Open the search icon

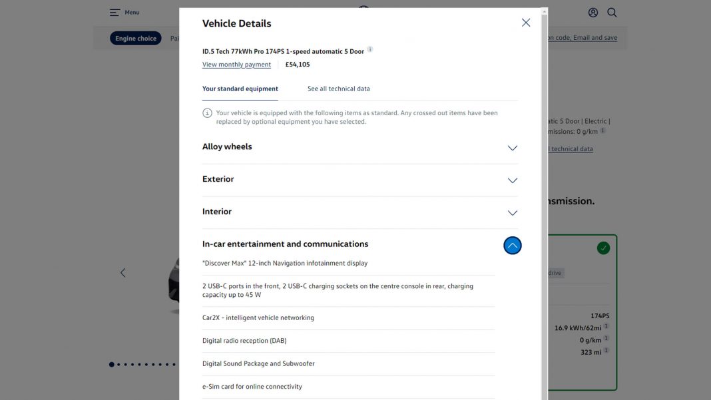[x=611, y=12]
